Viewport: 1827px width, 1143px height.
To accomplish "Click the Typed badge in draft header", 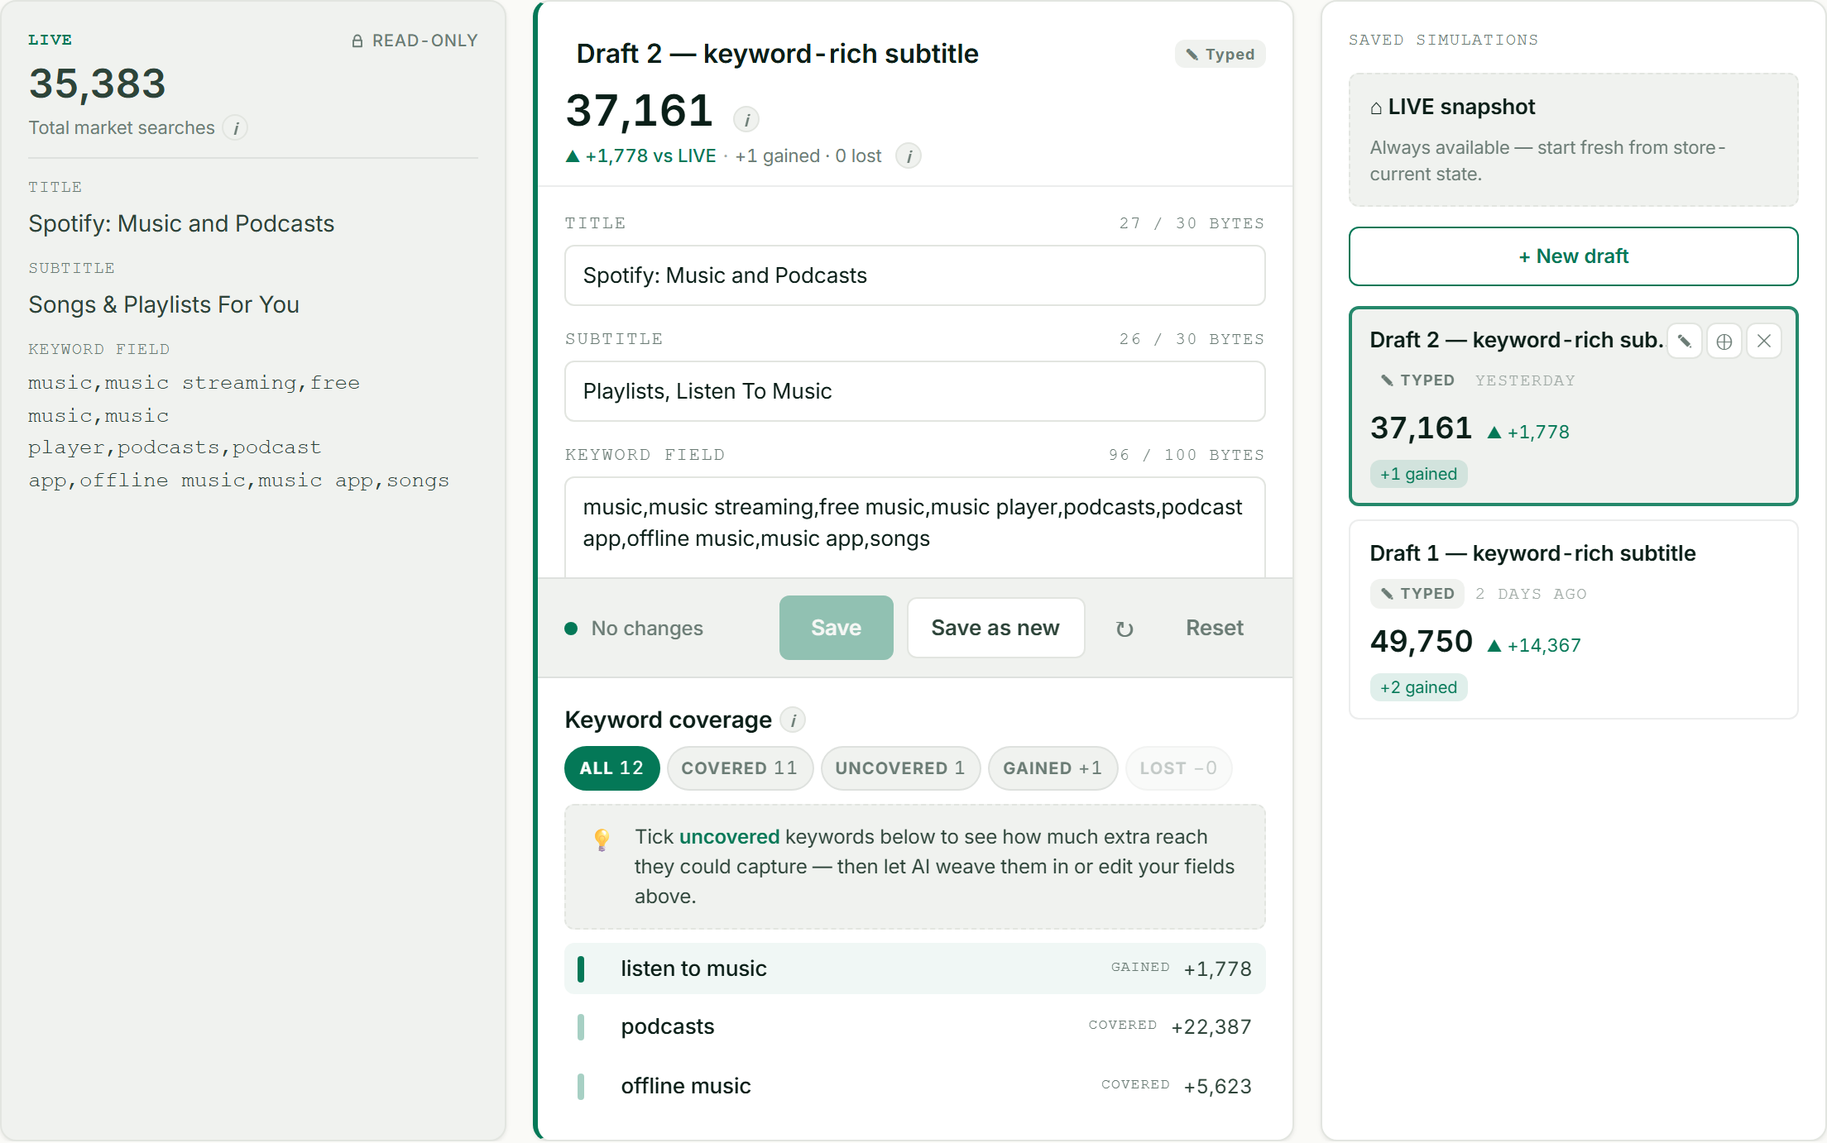I will (1220, 55).
